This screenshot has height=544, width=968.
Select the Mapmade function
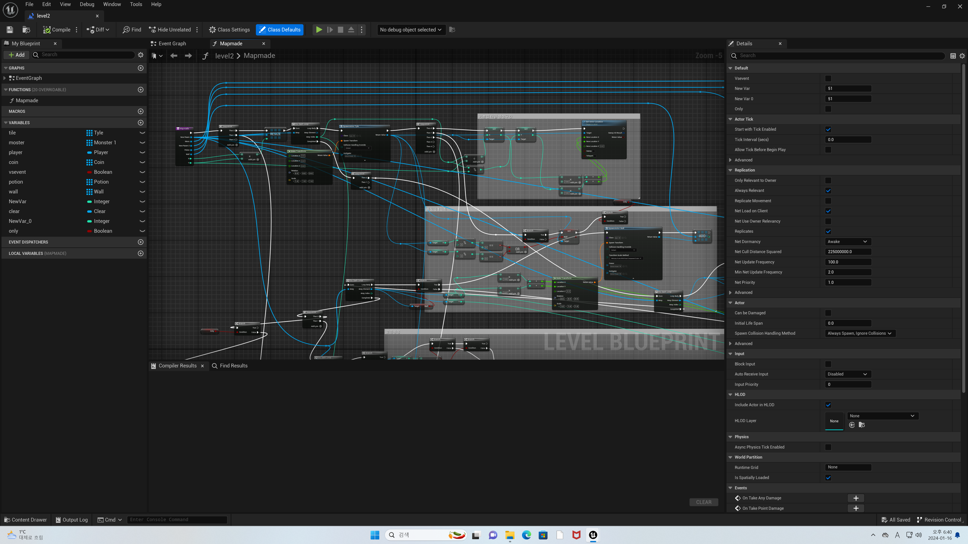27,101
